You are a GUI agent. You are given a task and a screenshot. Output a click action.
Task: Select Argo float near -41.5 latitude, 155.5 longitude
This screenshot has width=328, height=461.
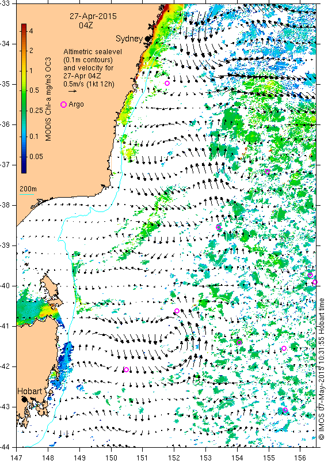tap(284, 349)
